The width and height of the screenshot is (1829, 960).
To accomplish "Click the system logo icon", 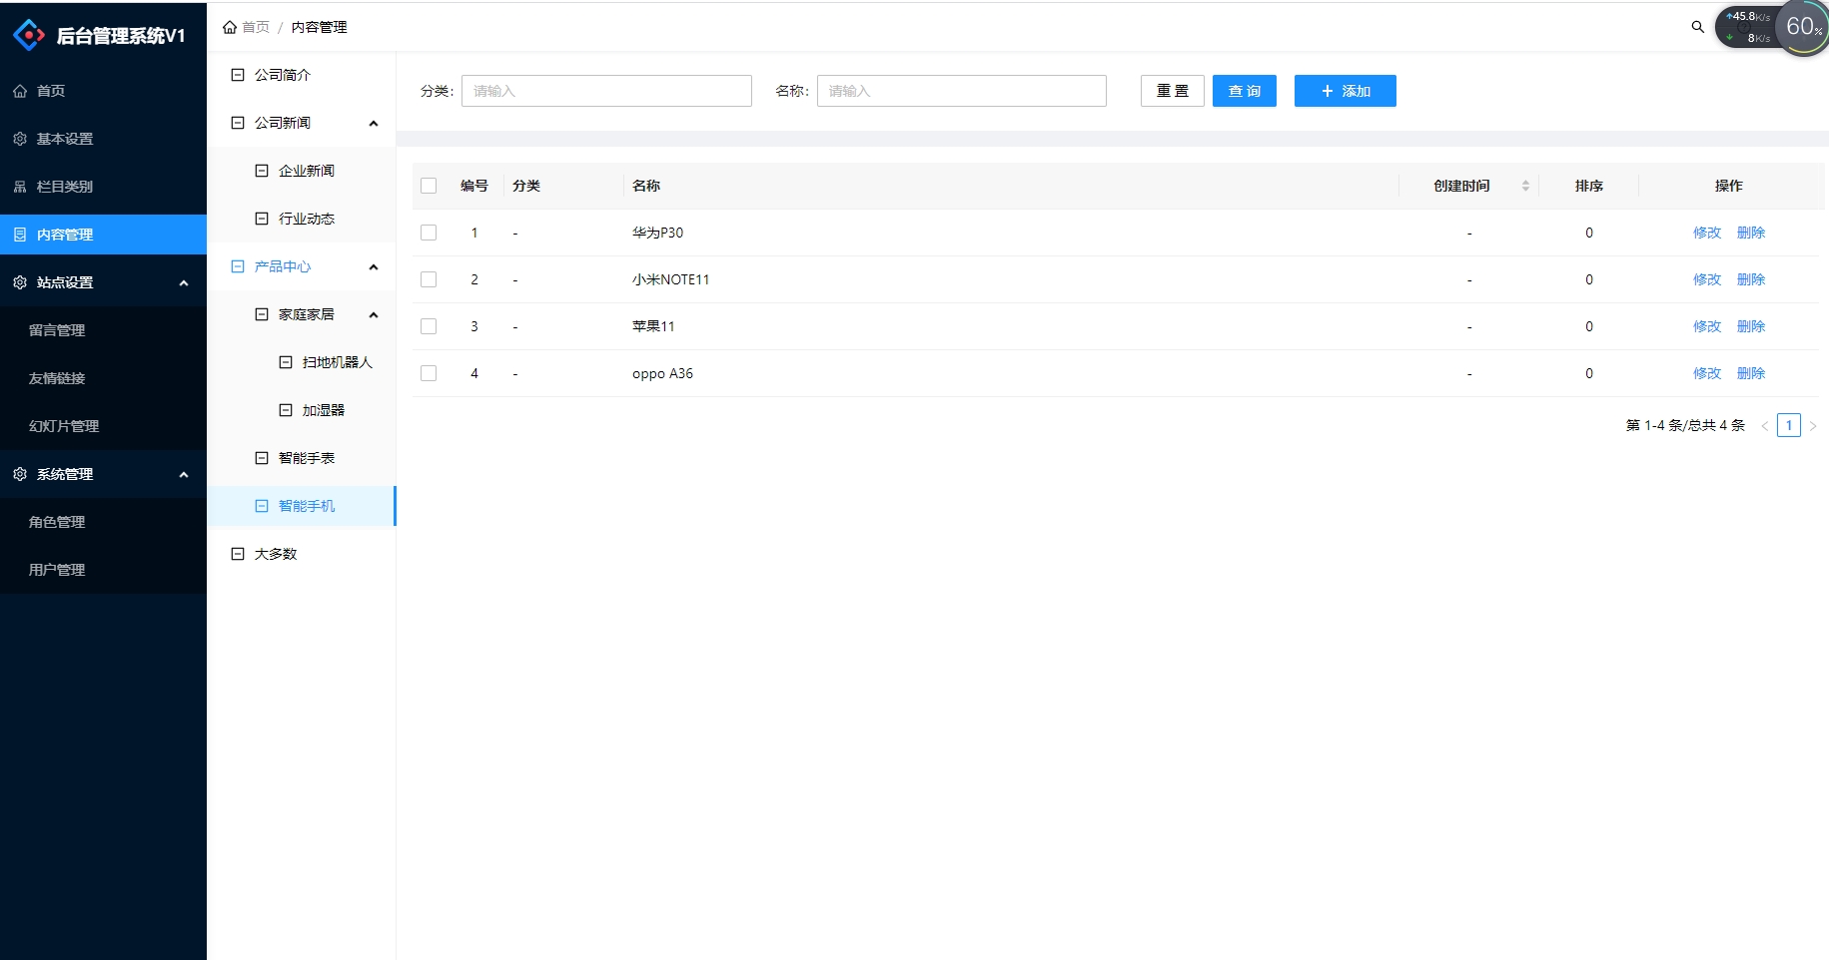I will point(29,35).
